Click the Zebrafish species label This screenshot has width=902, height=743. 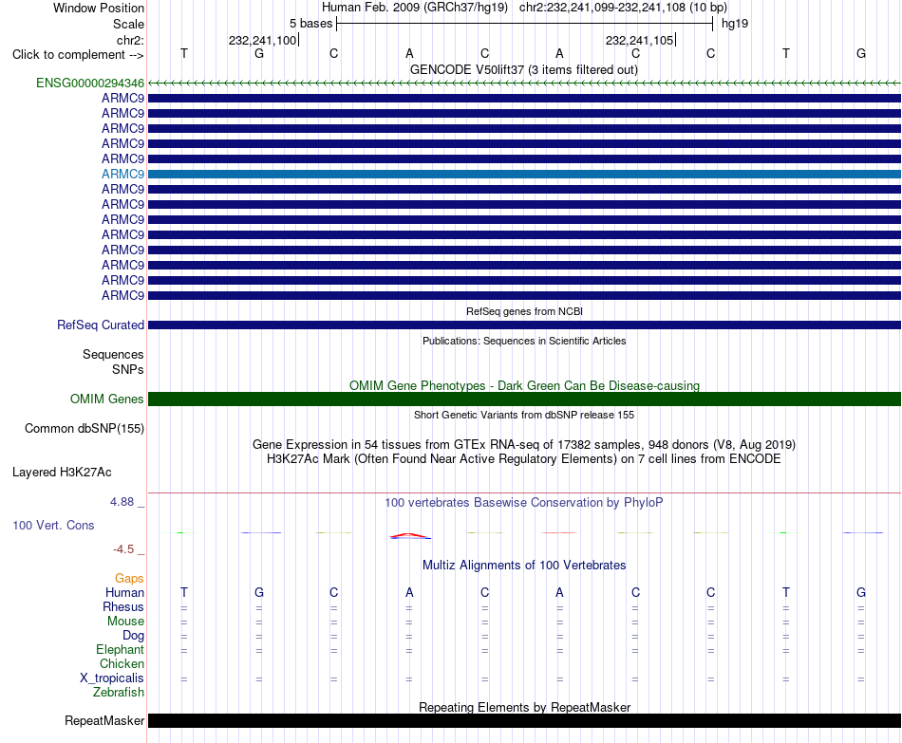[x=119, y=693]
